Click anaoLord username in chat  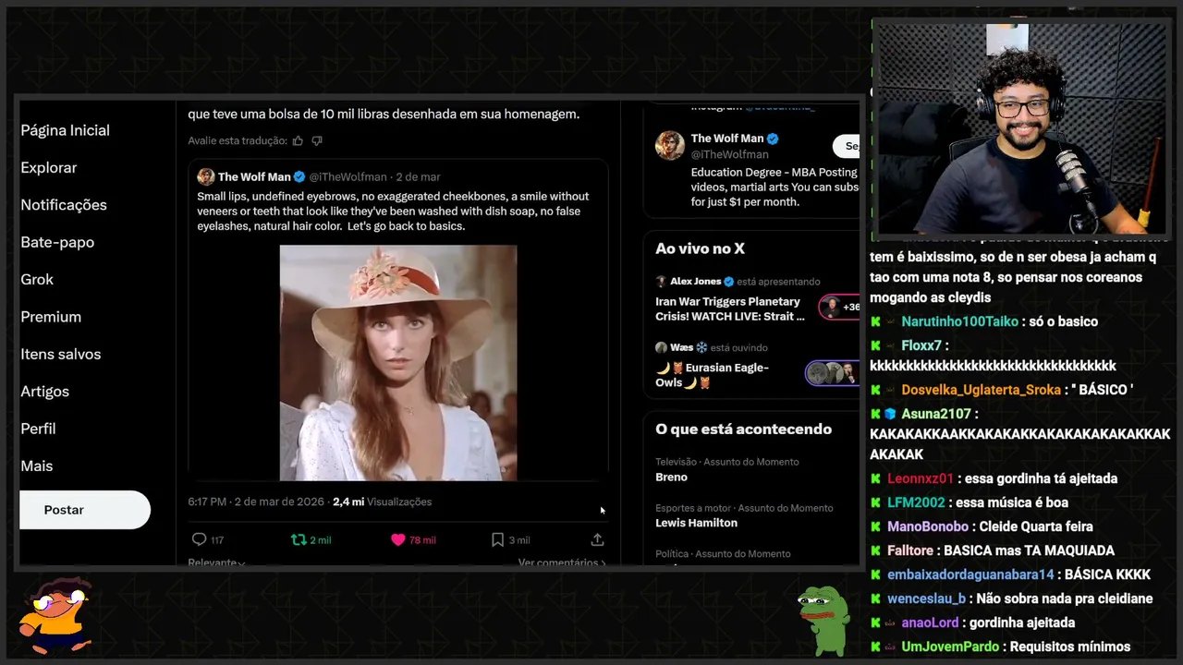[x=931, y=623]
